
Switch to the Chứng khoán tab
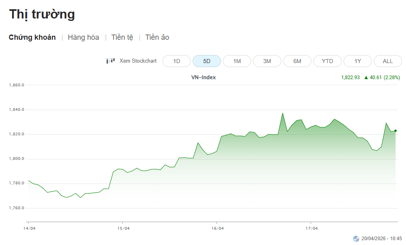click(32, 37)
